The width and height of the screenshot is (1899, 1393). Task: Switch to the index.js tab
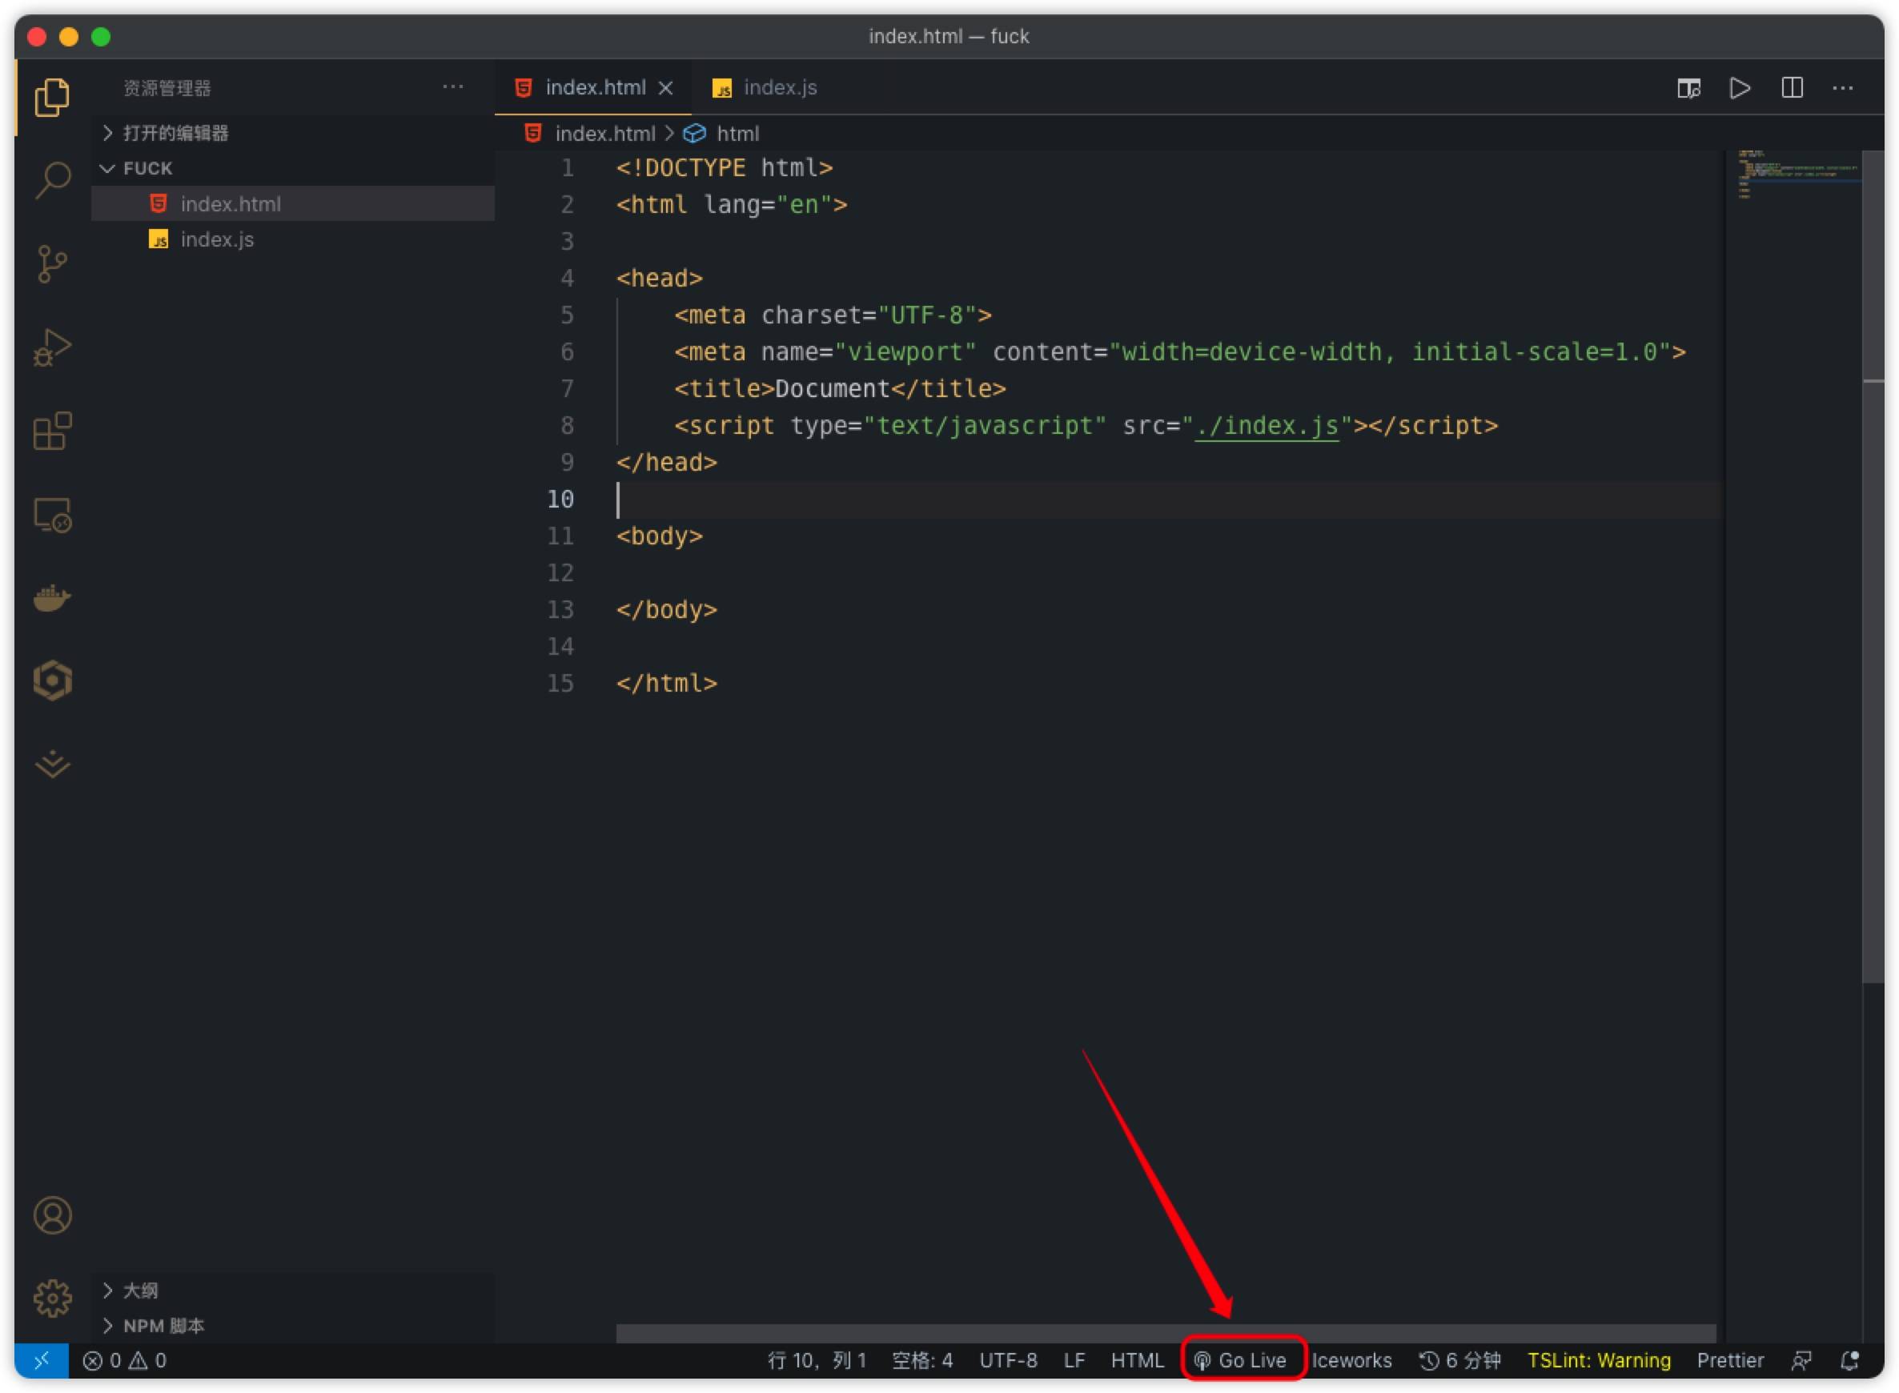(765, 88)
